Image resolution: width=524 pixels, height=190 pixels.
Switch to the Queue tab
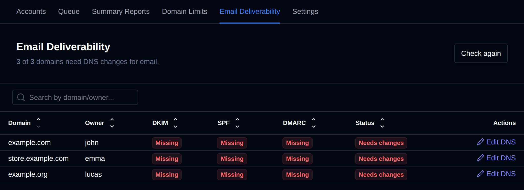69,12
